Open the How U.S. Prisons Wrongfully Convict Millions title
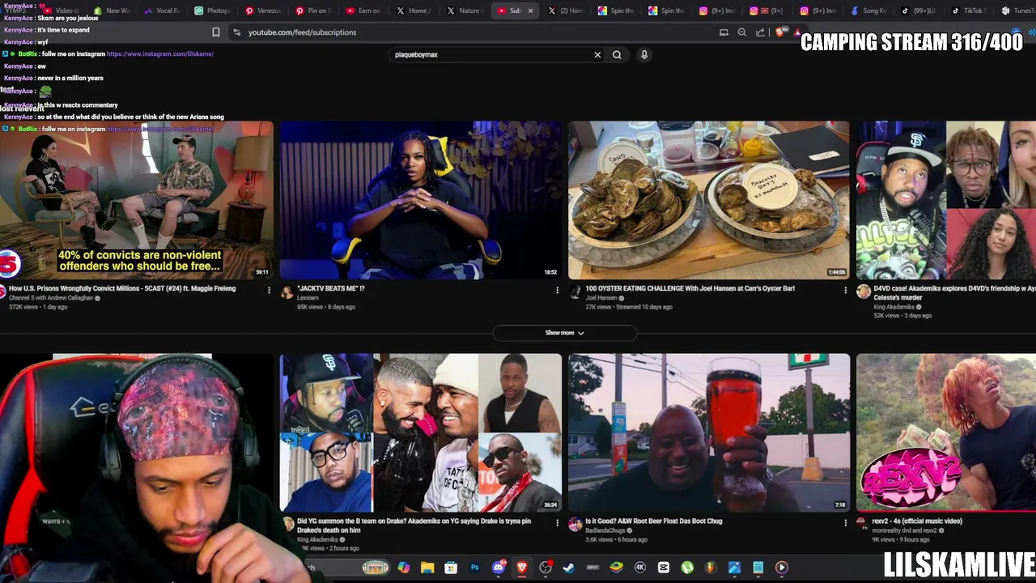The image size is (1036, 583). [x=122, y=288]
